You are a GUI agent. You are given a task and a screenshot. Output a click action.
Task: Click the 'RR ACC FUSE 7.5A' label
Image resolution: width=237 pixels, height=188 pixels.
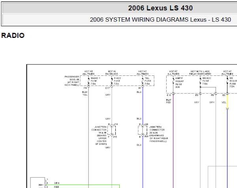click(x=207, y=81)
